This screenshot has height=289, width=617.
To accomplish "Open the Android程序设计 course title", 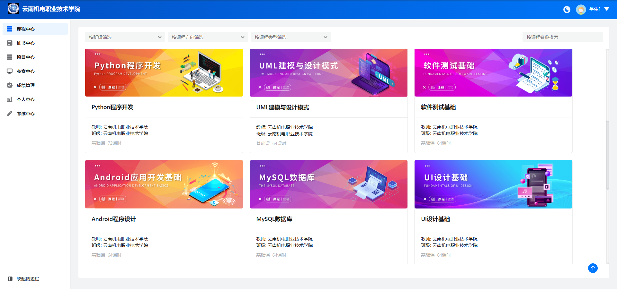I will tap(114, 219).
